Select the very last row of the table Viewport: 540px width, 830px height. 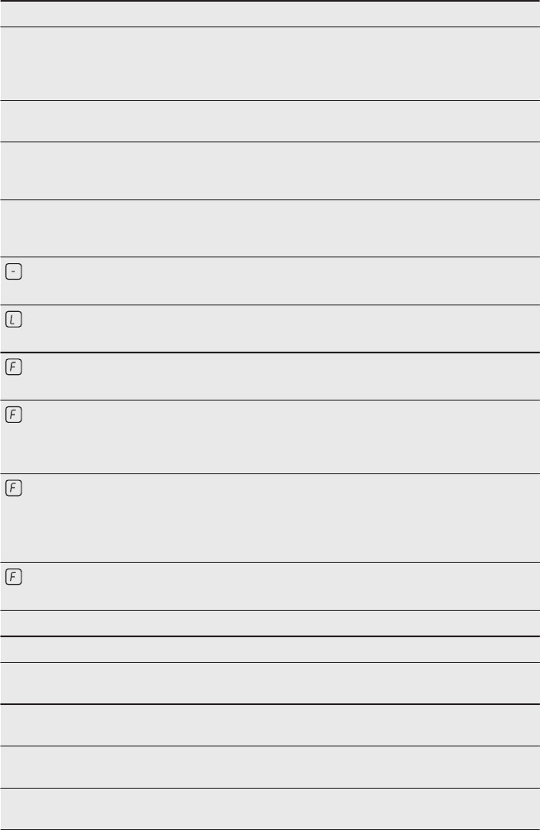pos(270,808)
